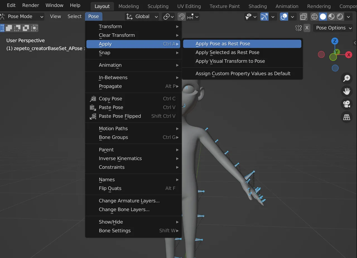Expand the Pose Options panel dropdown
357x258 pixels.
click(x=333, y=28)
